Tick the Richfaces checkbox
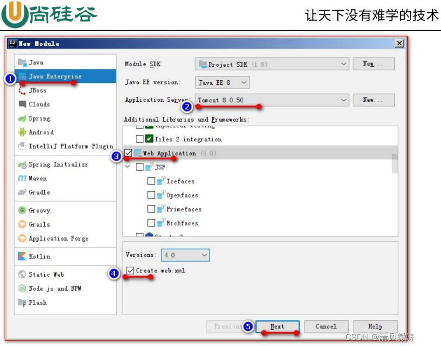The width and height of the screenshot is (441, 346). point(151,223)
